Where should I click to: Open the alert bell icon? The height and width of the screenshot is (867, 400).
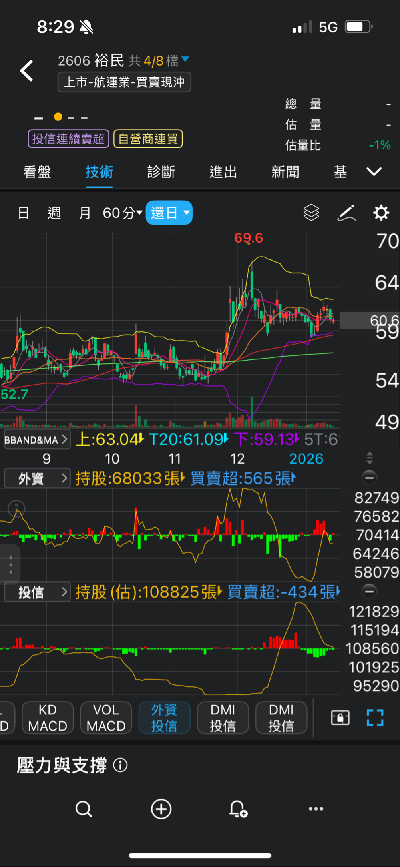tap(238, 809)
